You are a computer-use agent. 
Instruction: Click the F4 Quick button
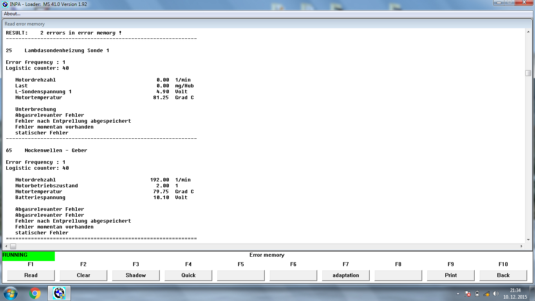tap(188, 275)
